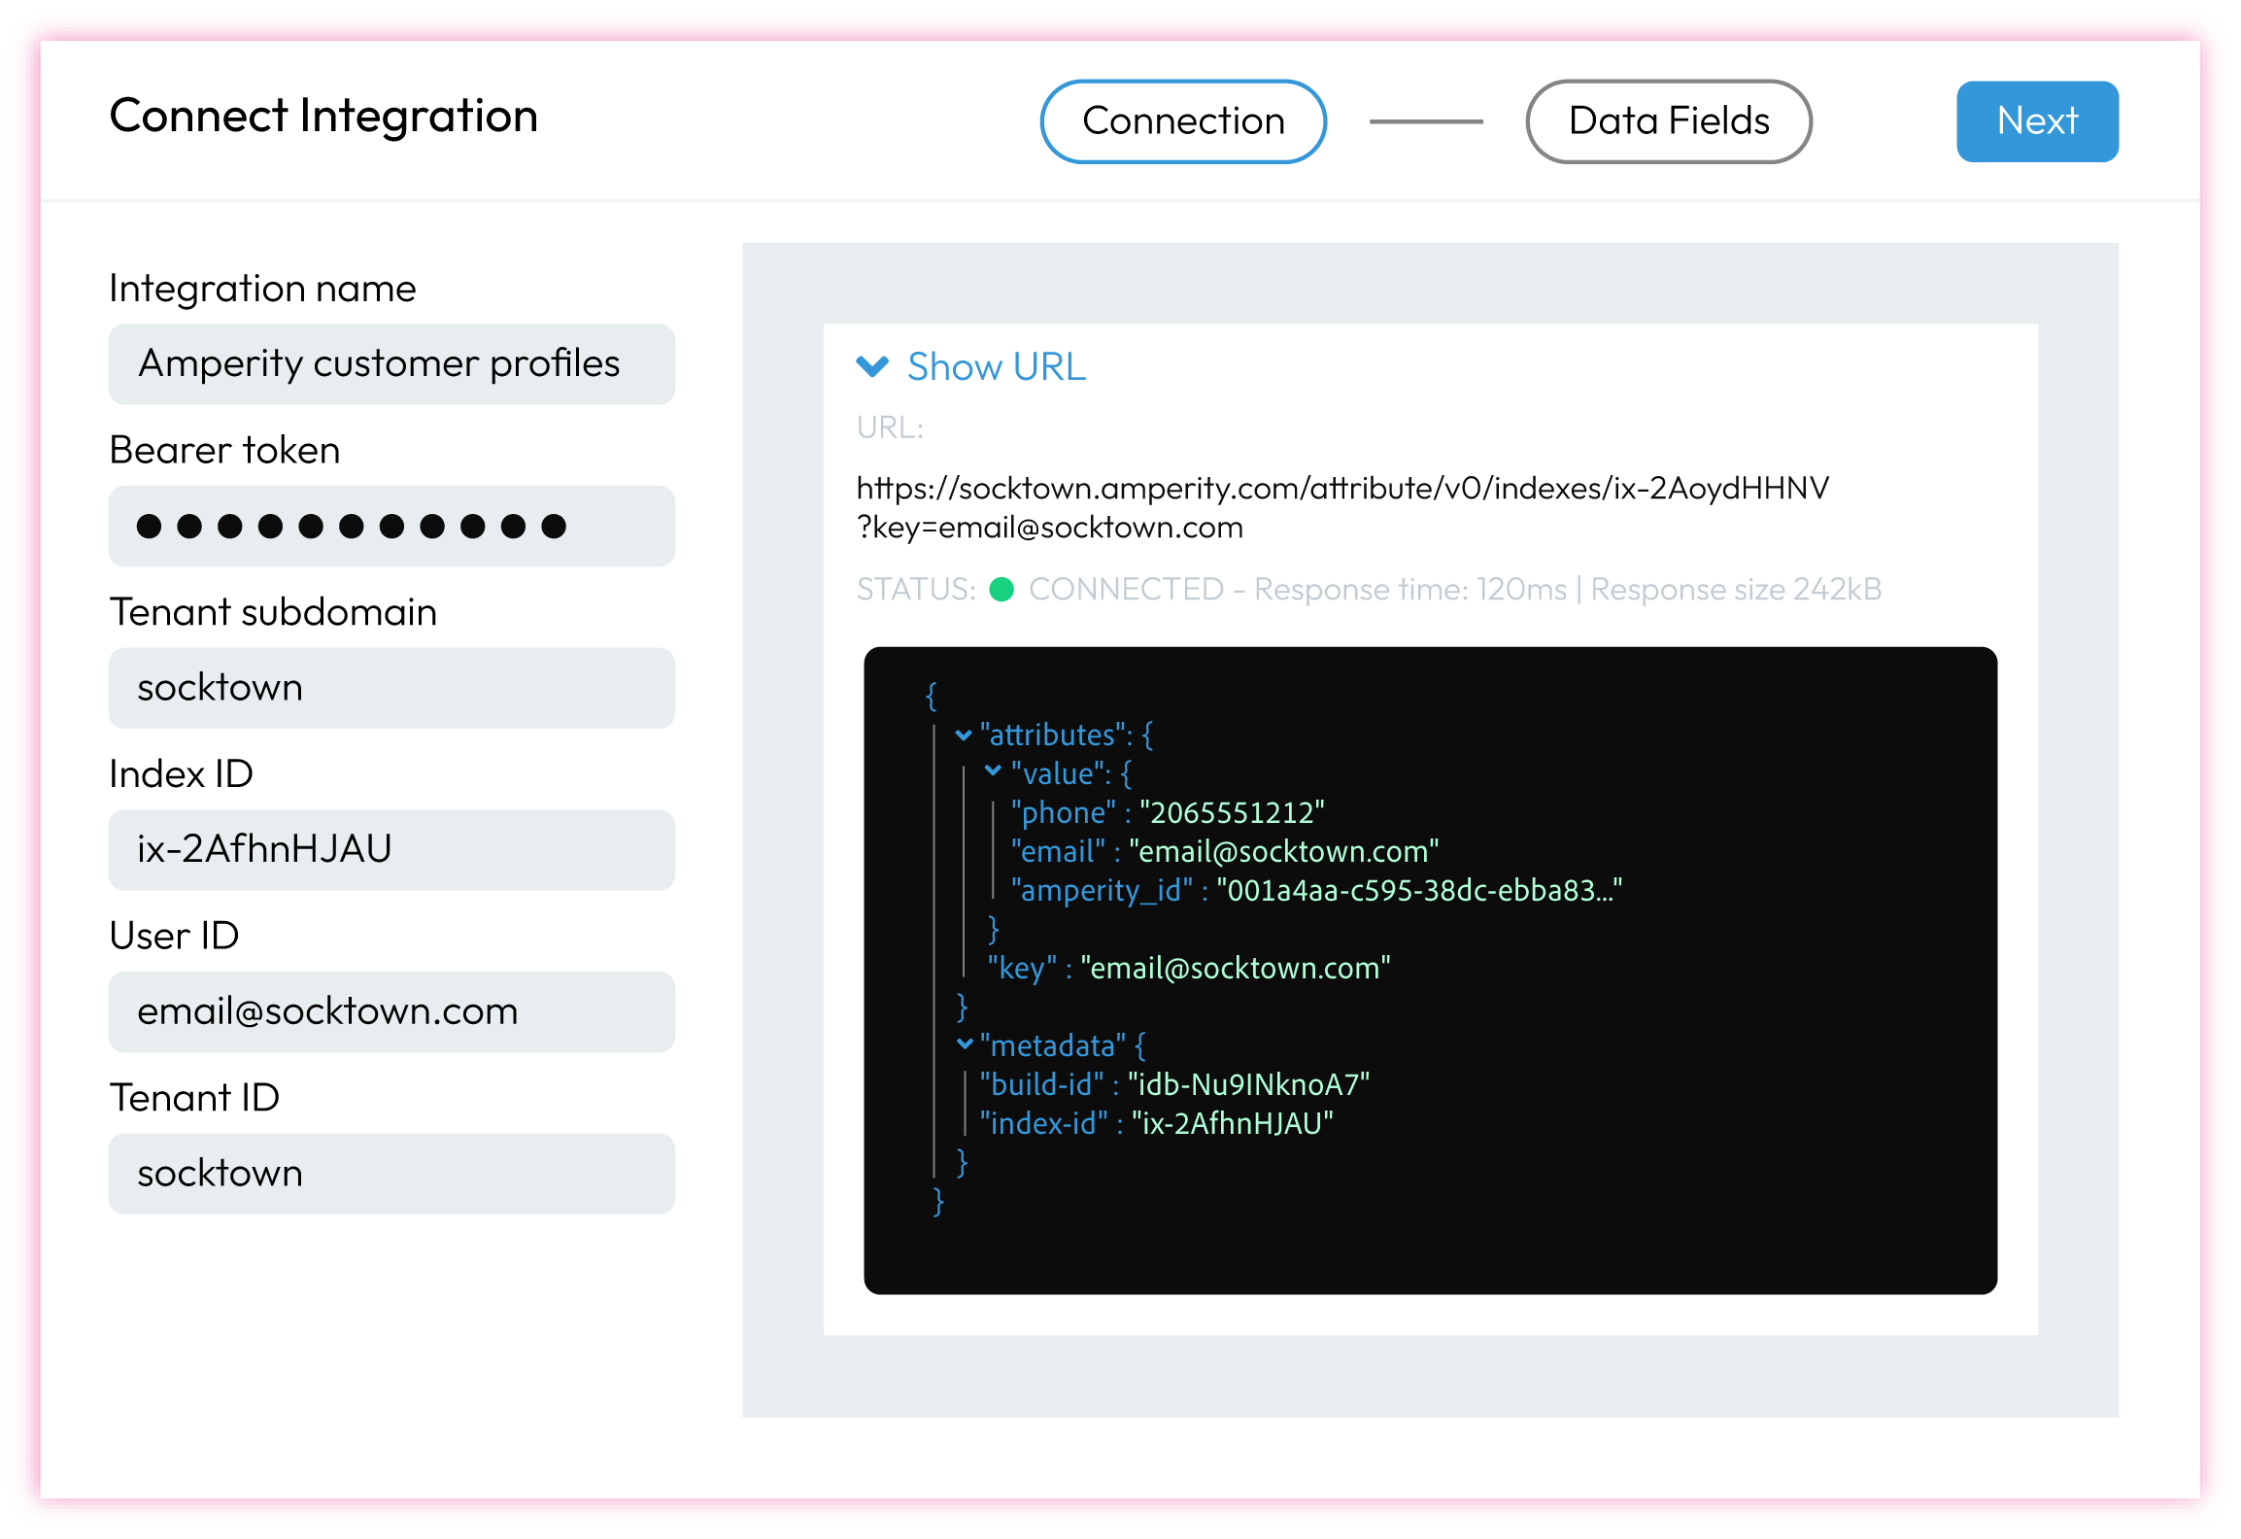
Task: Select the Connection step tab
Action: [x=1183, y=121]
